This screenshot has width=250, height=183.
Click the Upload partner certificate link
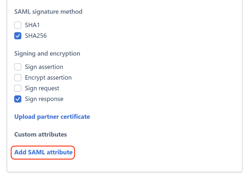(52, 117)
